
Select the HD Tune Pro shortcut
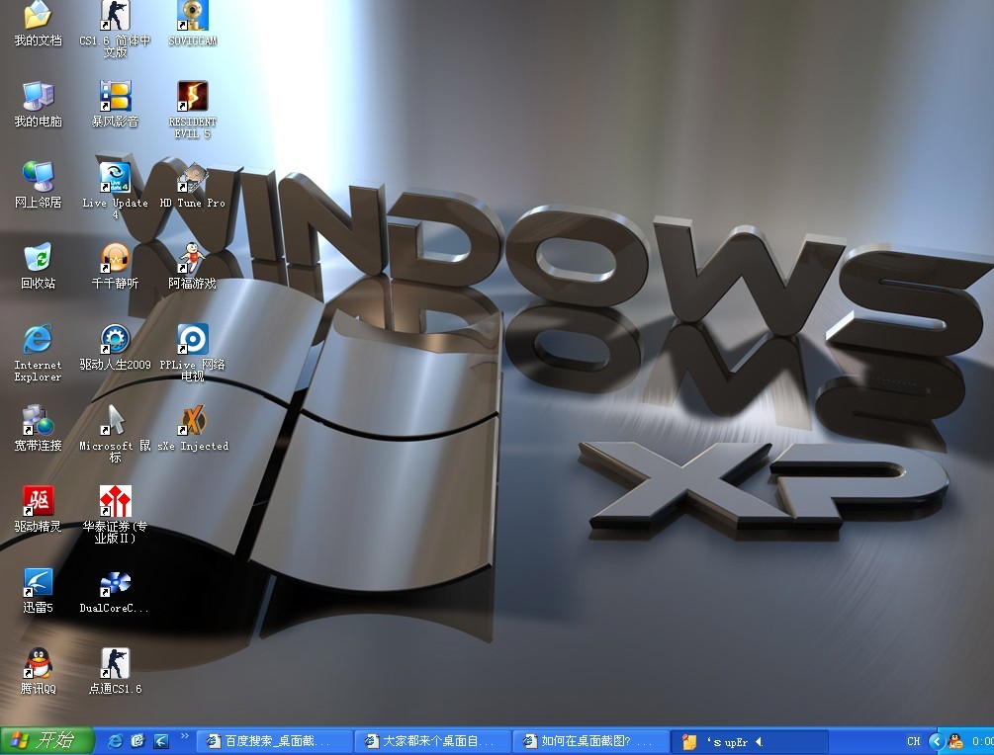(x=193, y=185)
